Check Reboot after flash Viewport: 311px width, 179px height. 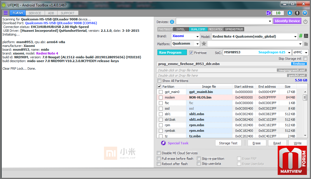pyautogui.click(x=159, y=164)
